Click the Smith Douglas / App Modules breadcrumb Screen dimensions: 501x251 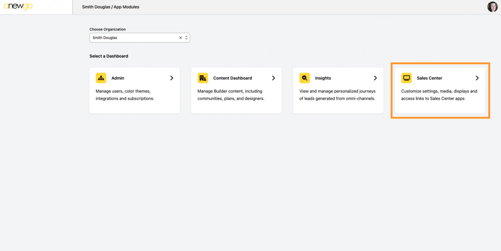click(111, 7)
